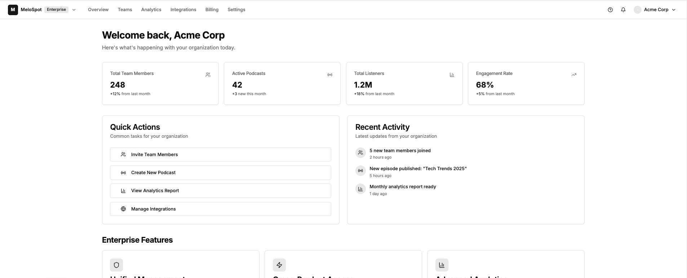Click the MeloSpot M logo icon
The image size is (687, 278).
(x=13, y=10)
